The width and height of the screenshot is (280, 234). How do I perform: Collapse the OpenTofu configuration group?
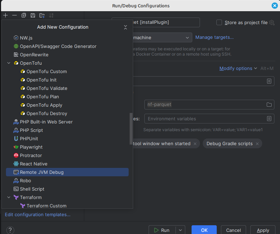(x=9, y=63)
